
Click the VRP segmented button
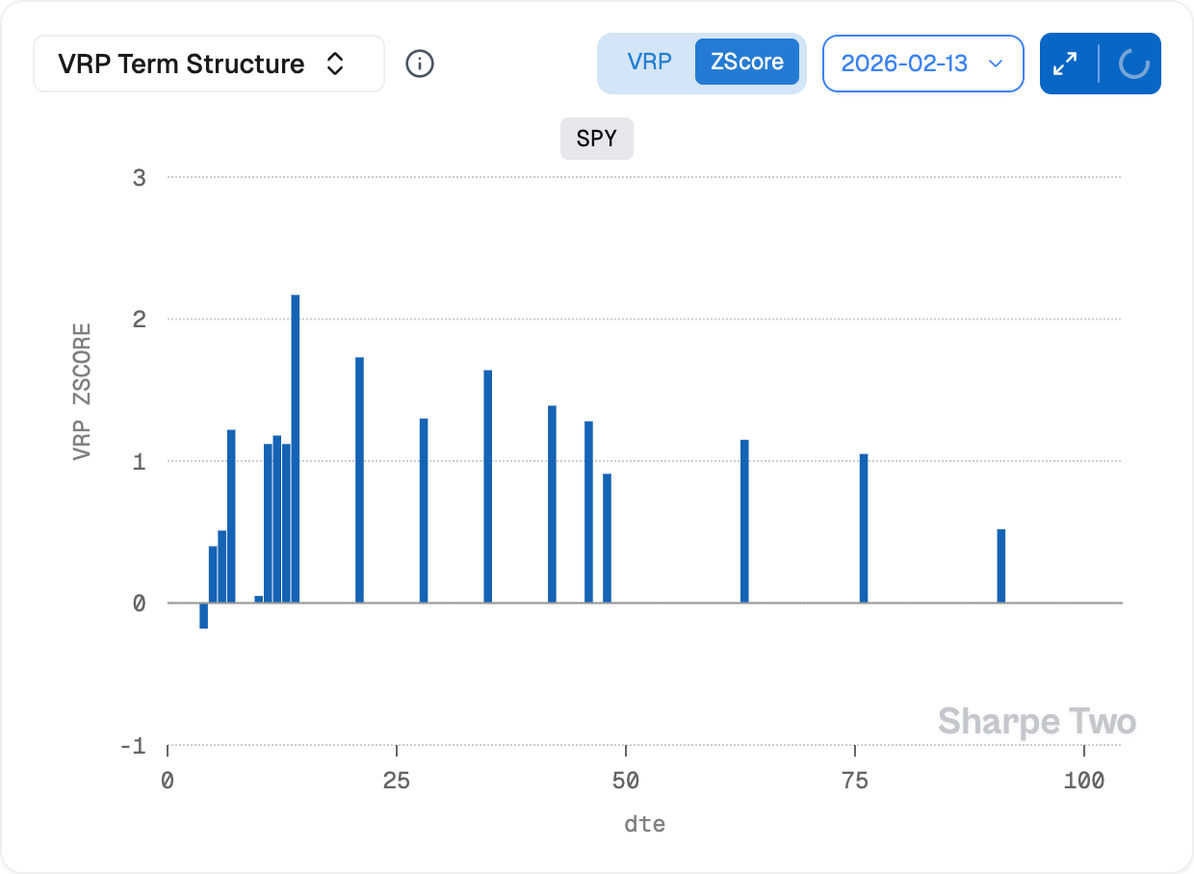pyautogui.click(x=651, y=61)
